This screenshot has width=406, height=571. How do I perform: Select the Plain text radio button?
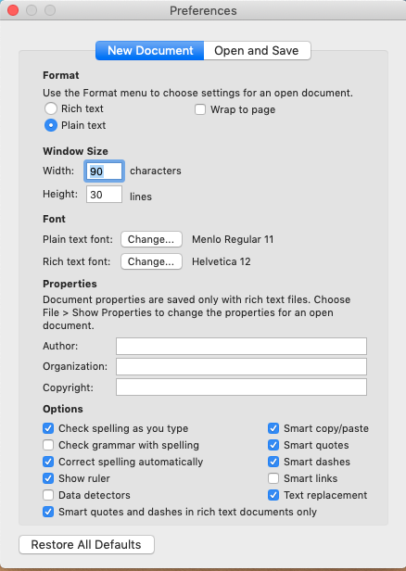[x=51, y=125]
